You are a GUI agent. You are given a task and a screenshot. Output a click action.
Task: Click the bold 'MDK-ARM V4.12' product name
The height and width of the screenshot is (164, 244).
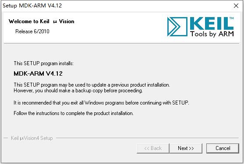point(38,73)
